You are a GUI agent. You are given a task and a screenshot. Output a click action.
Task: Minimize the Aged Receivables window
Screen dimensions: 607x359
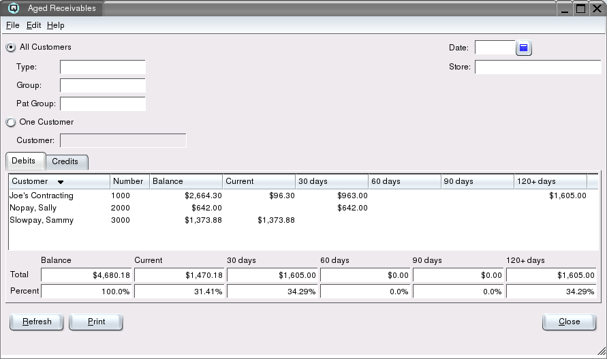coord(564,9)
